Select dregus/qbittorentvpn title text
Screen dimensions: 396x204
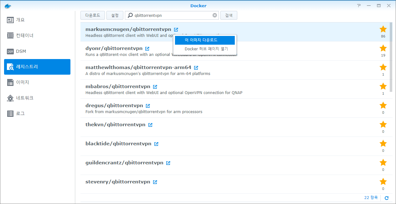point(114,106)
